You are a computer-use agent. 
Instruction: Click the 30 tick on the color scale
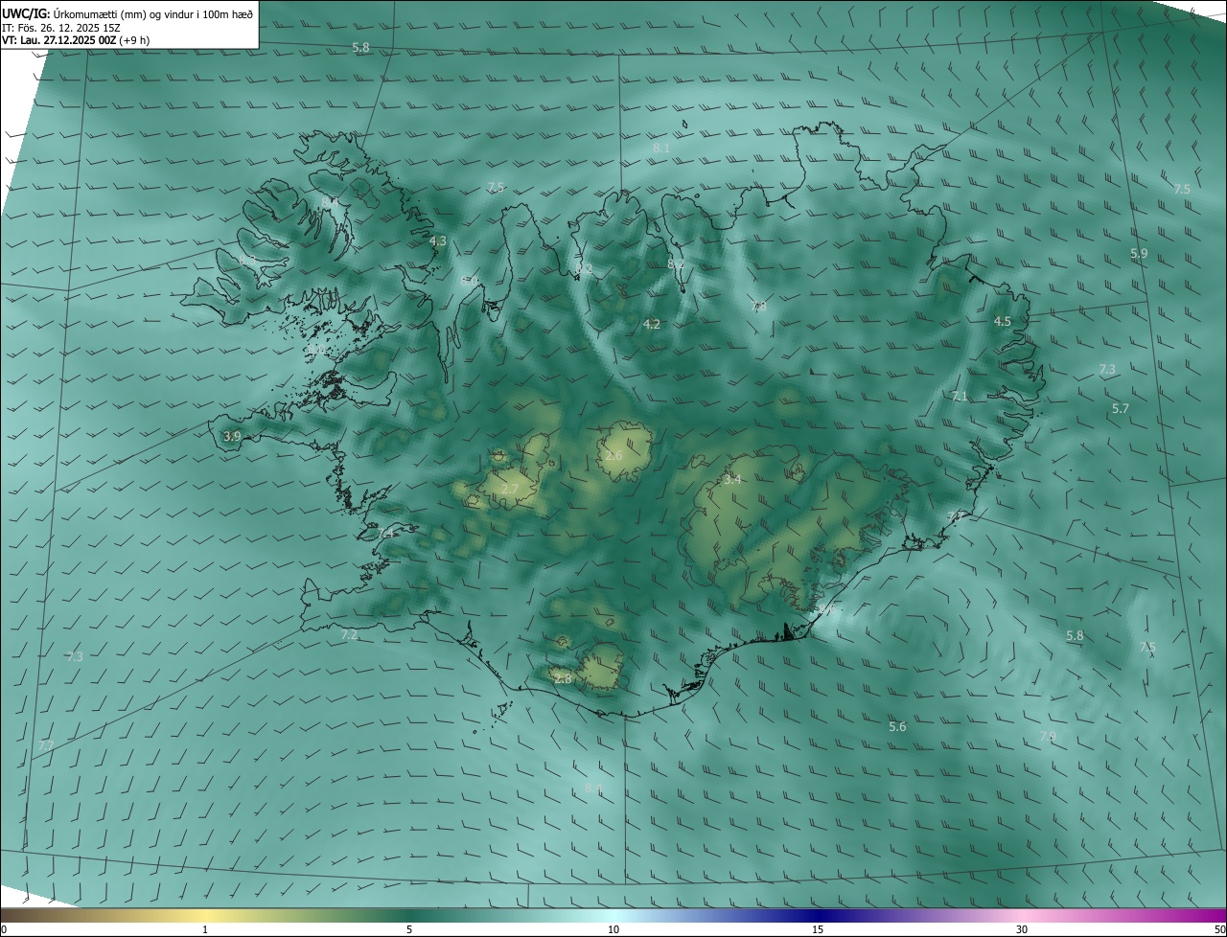point(1022,929)
